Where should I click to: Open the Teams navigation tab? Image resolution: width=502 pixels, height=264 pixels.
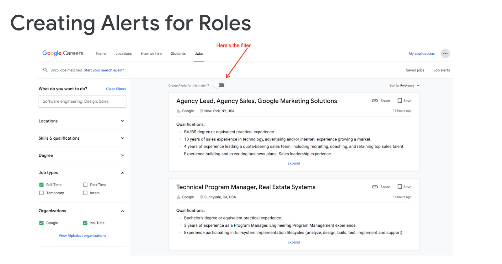(x=101, y=54)
